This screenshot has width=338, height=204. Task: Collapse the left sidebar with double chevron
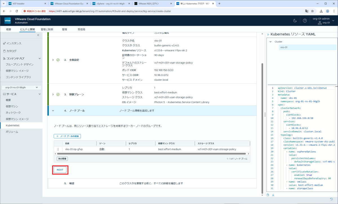38,35
